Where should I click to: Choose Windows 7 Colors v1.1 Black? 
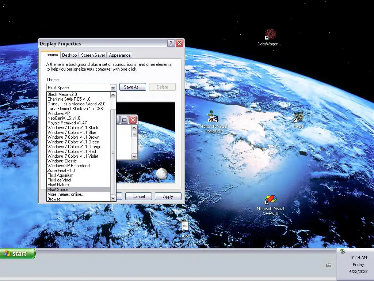79,128
